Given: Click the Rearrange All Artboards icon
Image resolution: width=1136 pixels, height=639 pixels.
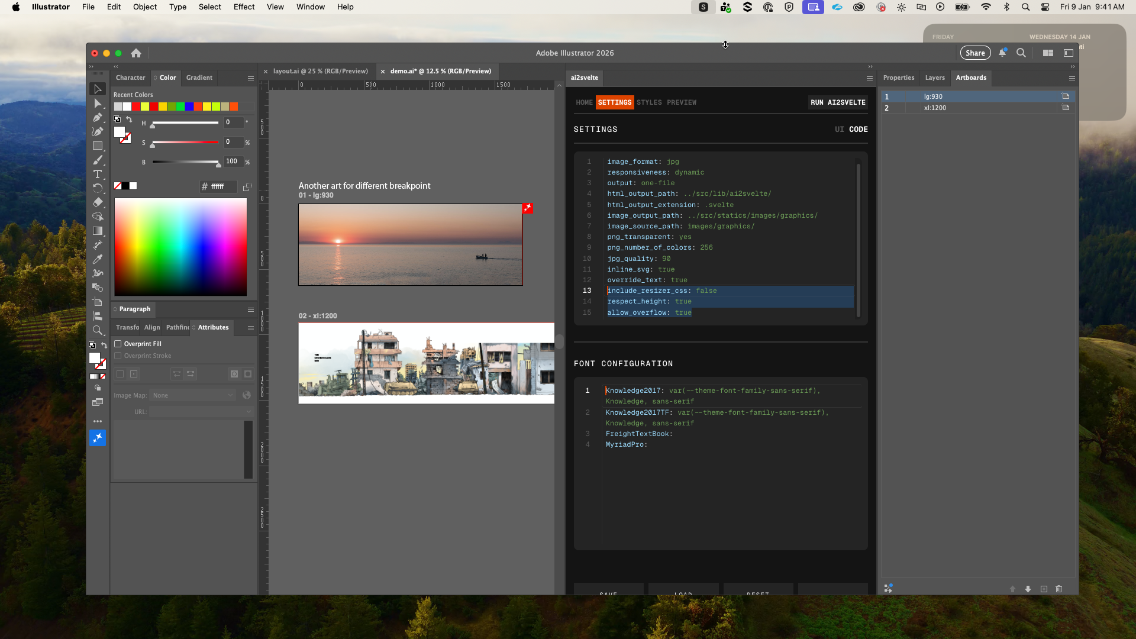Looking at the screenshot, I should click(x=888, y=588).
